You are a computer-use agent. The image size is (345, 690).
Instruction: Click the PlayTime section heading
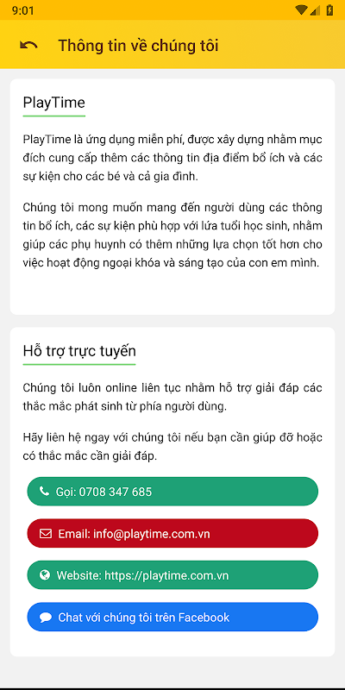(x=53, y=103)
